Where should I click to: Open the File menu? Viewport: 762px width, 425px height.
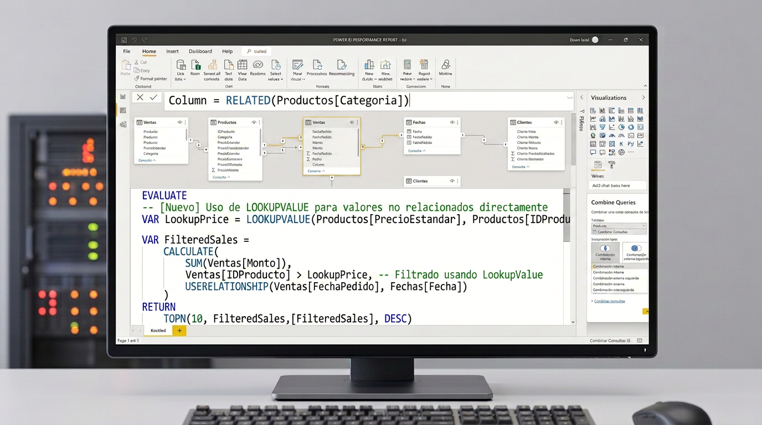click(127, 51)
